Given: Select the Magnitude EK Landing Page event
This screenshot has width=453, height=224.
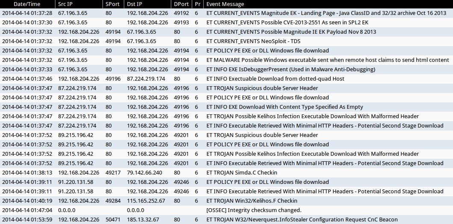Looking at the screenshot, I should (x=326, y=13).
